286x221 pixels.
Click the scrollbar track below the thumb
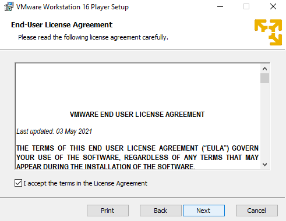[x=264, y=122]
